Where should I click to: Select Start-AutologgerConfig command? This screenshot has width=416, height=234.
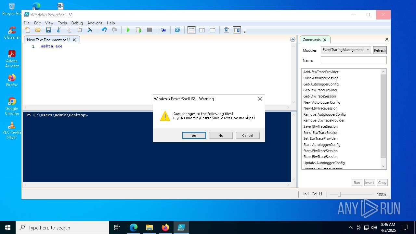pos(322,145)
